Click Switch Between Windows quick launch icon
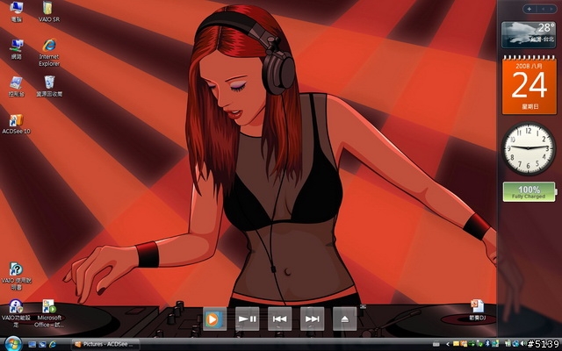 coord(42,345)
